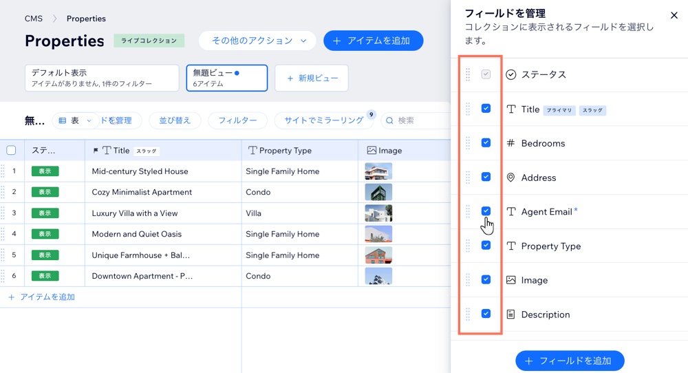688x373 pixels.
Task: Click the Agent Email text-type icon
Action: click(x=510, y=211)
